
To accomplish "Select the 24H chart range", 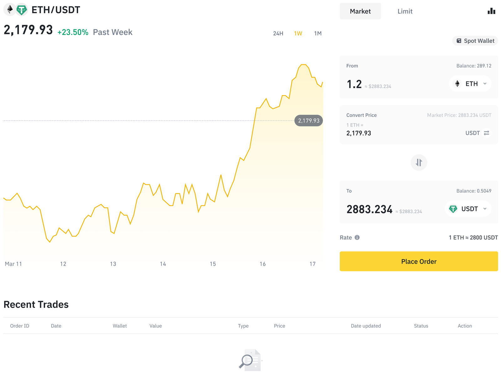I will click(278, 33).
